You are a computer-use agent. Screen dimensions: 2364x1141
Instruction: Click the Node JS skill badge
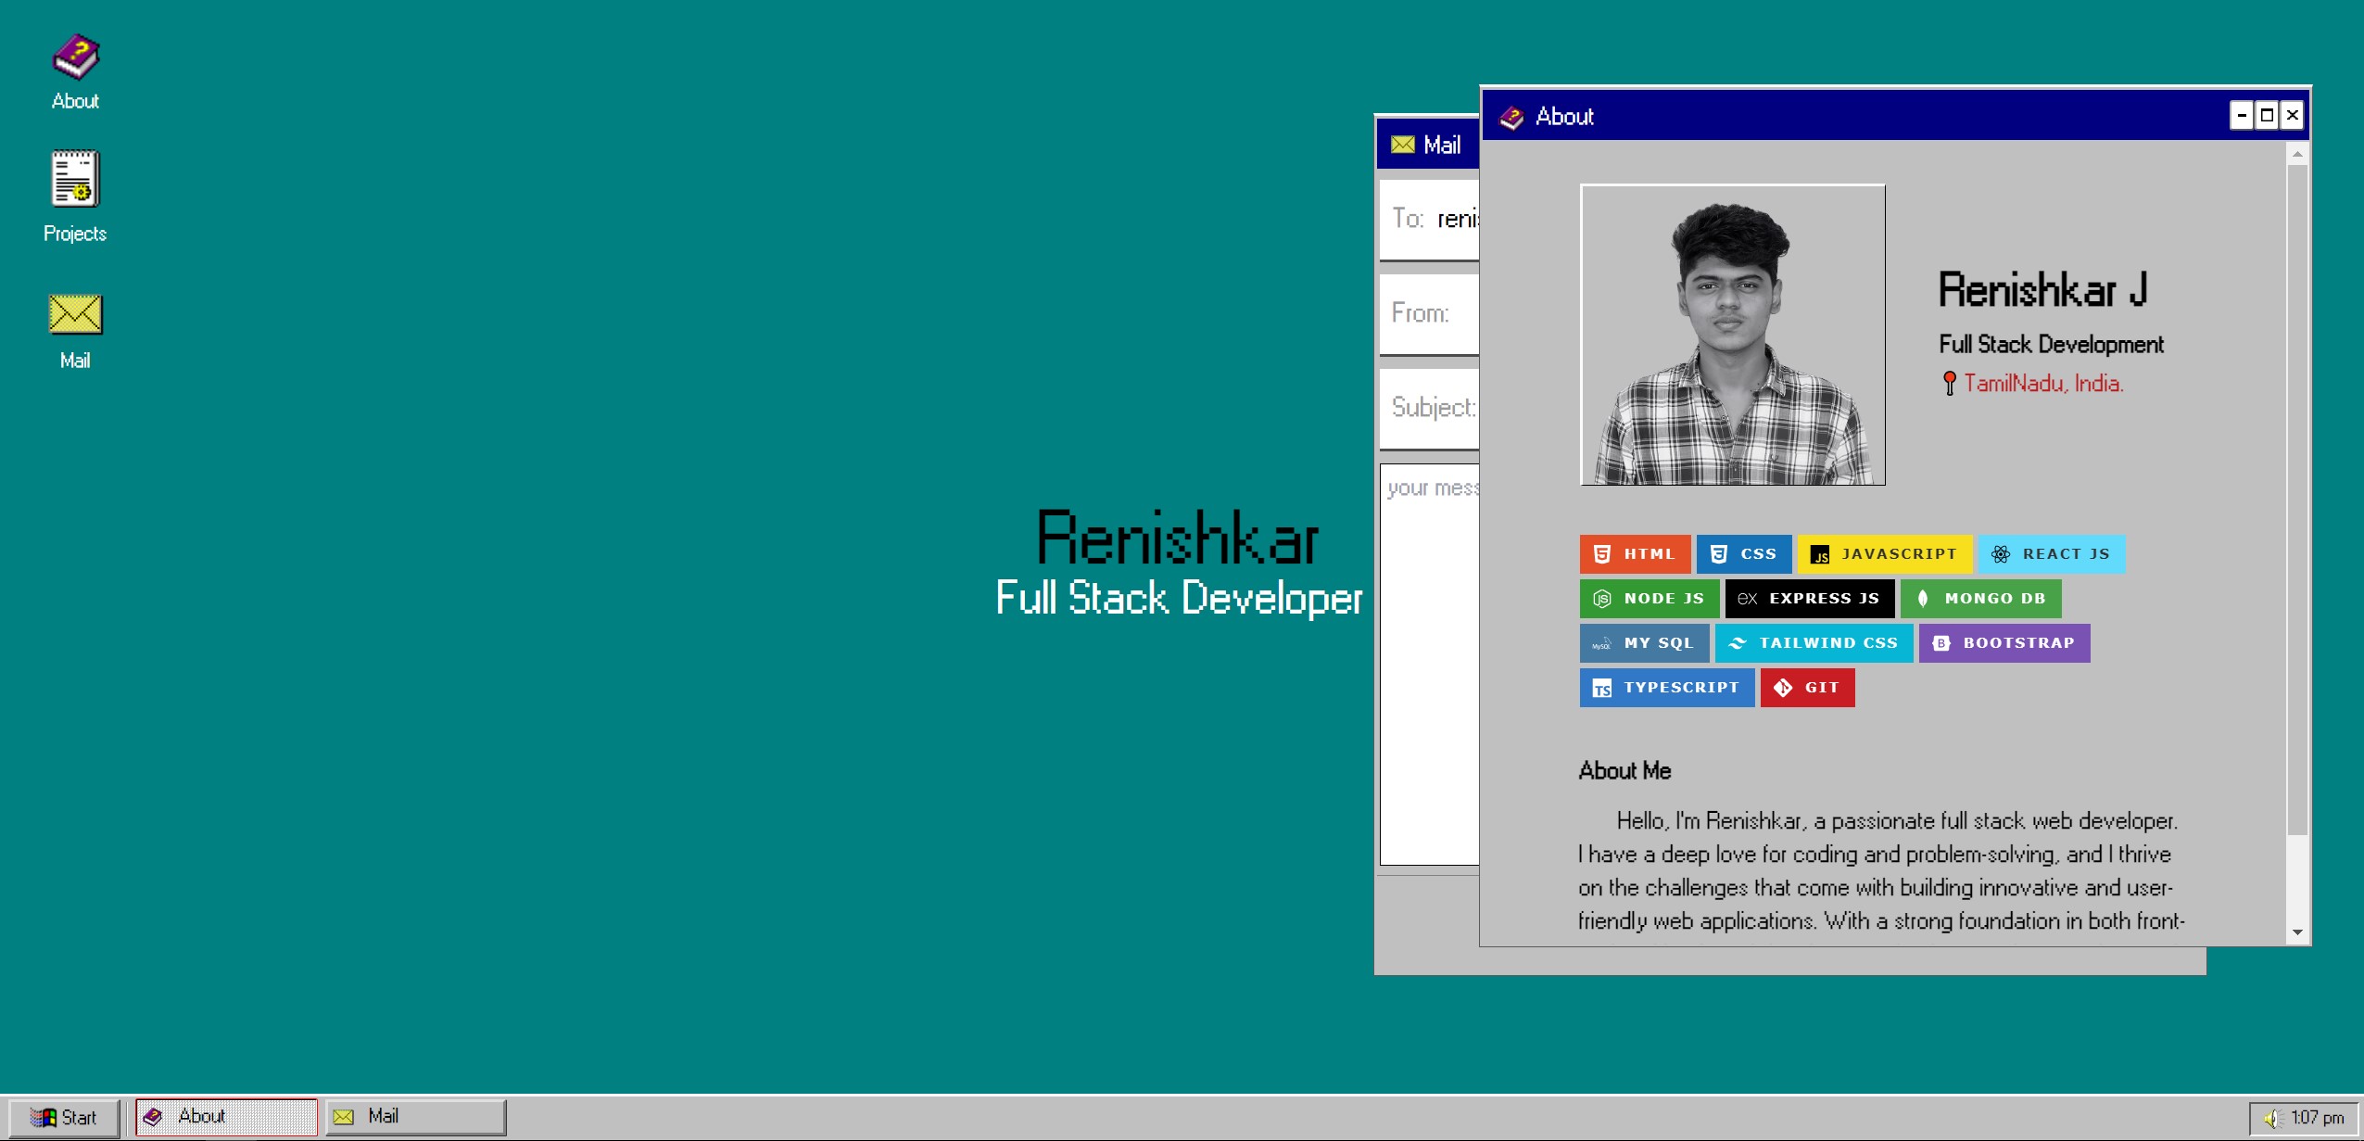point(1649,598)
